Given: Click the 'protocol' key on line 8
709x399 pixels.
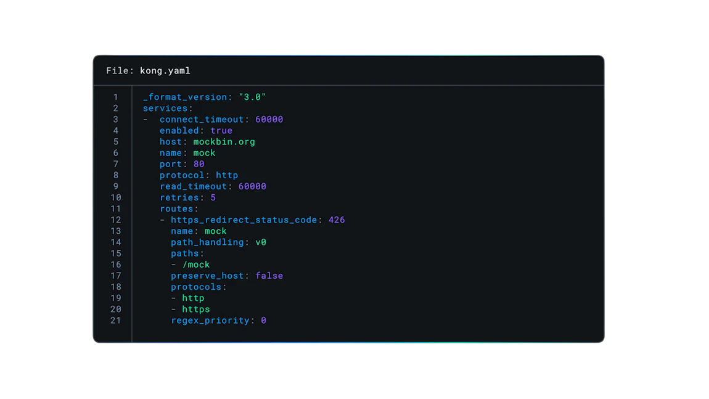Looking at the screenshot, I should point(182,176).
